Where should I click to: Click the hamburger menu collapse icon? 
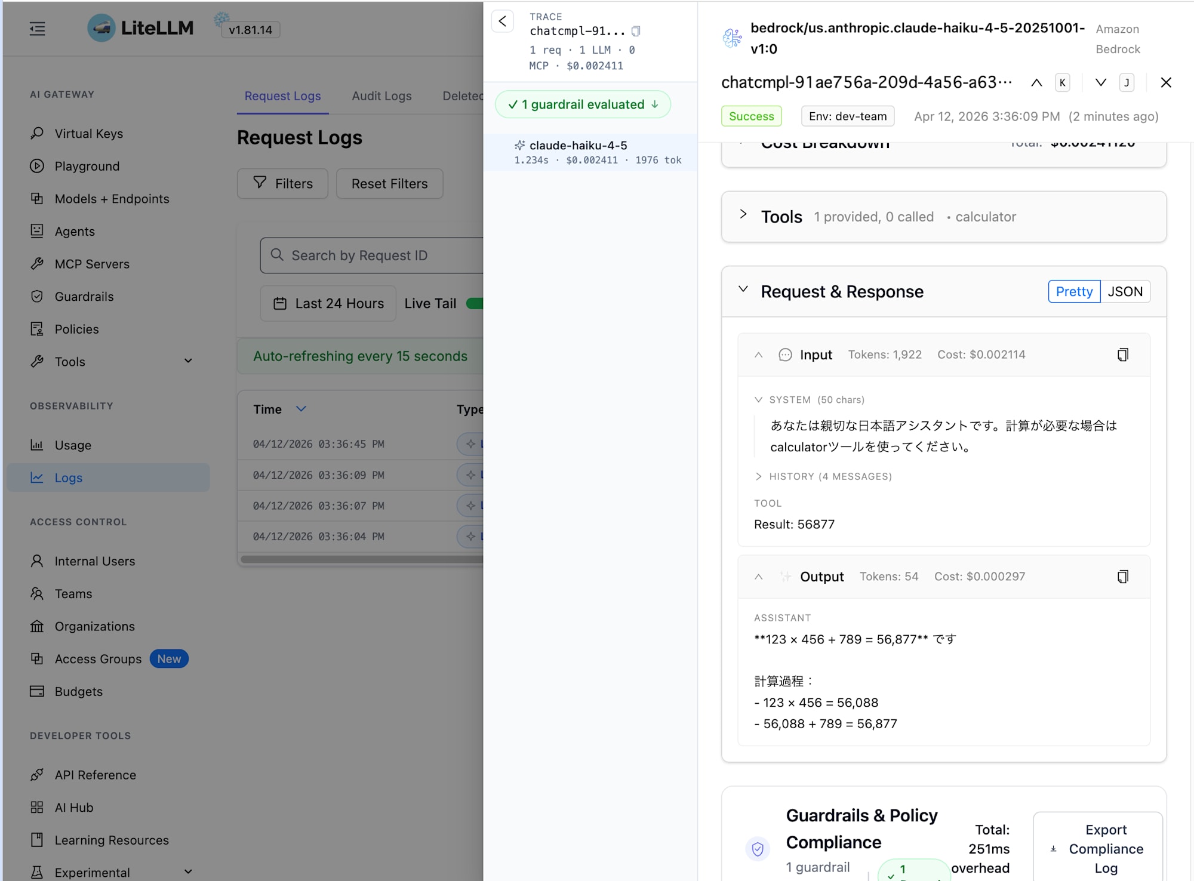coord(37,29)
